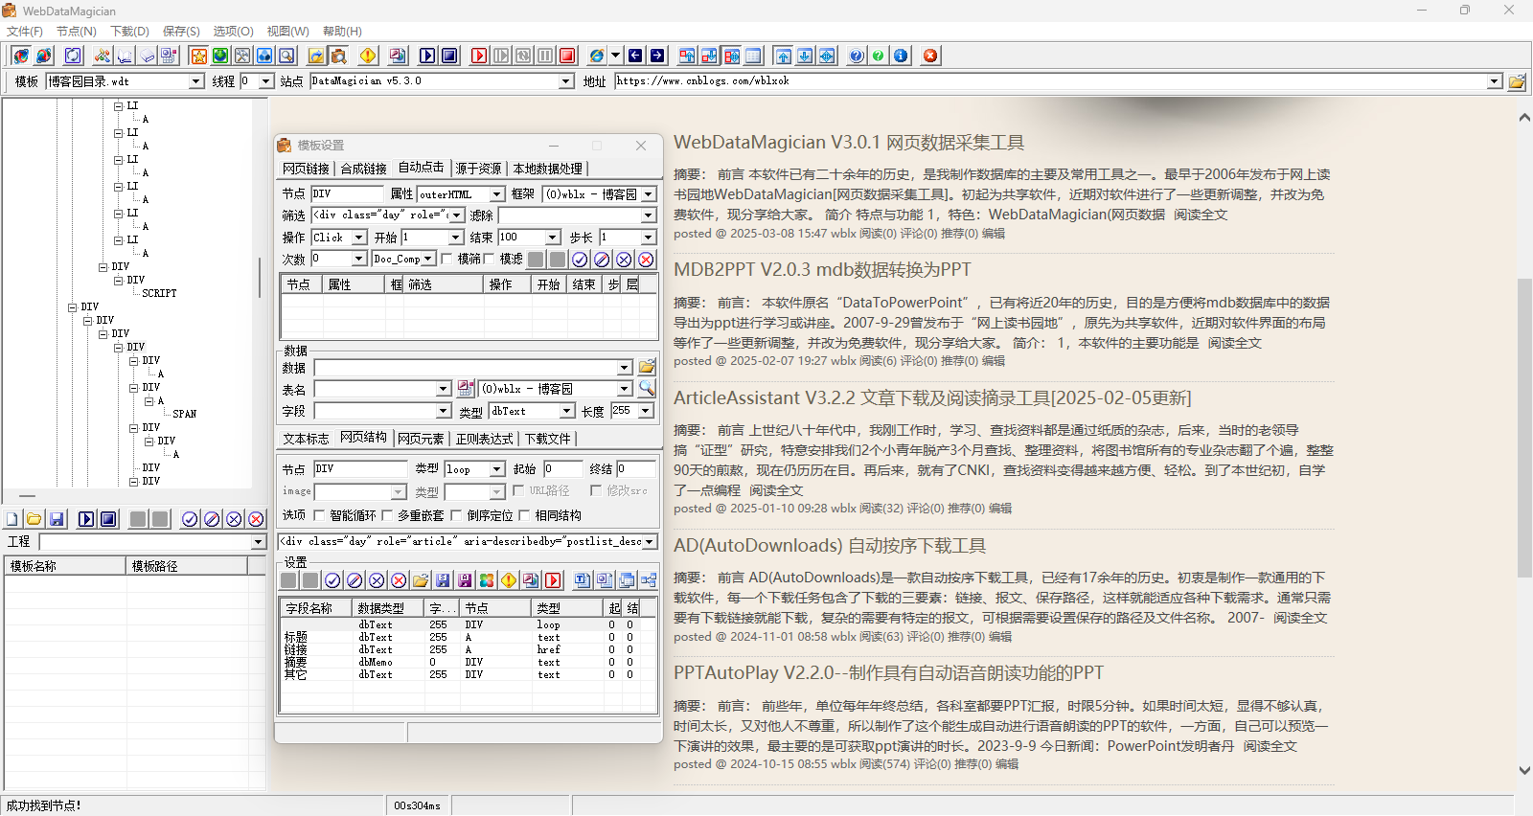The width and height of the screenshot is (1533, 816).
Task: Click the tree structure icon in 设置 toolbar
Action: click(x=649, y=580)
